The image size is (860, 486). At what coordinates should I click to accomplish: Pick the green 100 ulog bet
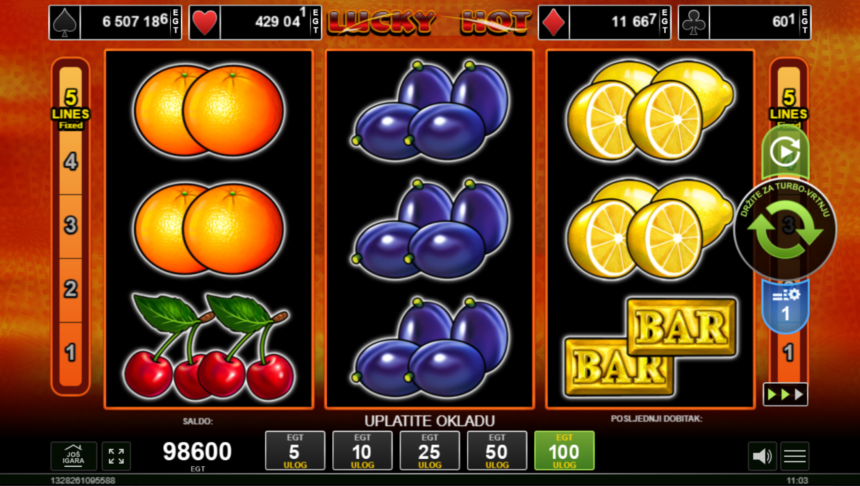pos(564,451)
